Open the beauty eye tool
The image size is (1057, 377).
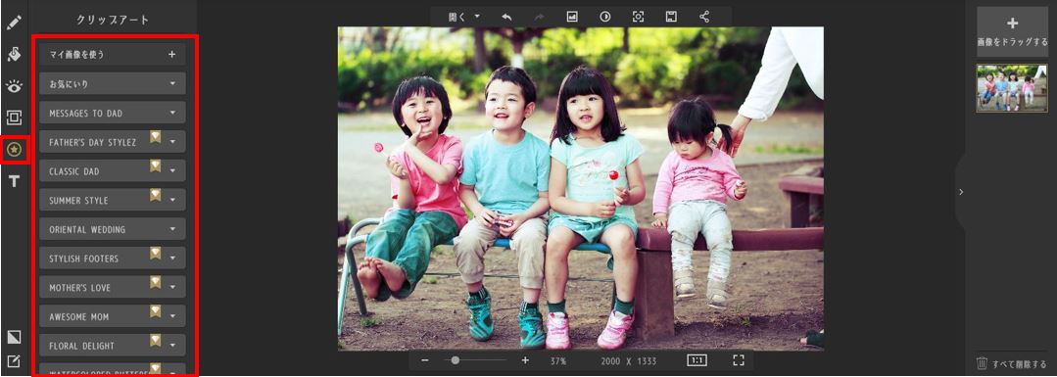pos(14,85)
